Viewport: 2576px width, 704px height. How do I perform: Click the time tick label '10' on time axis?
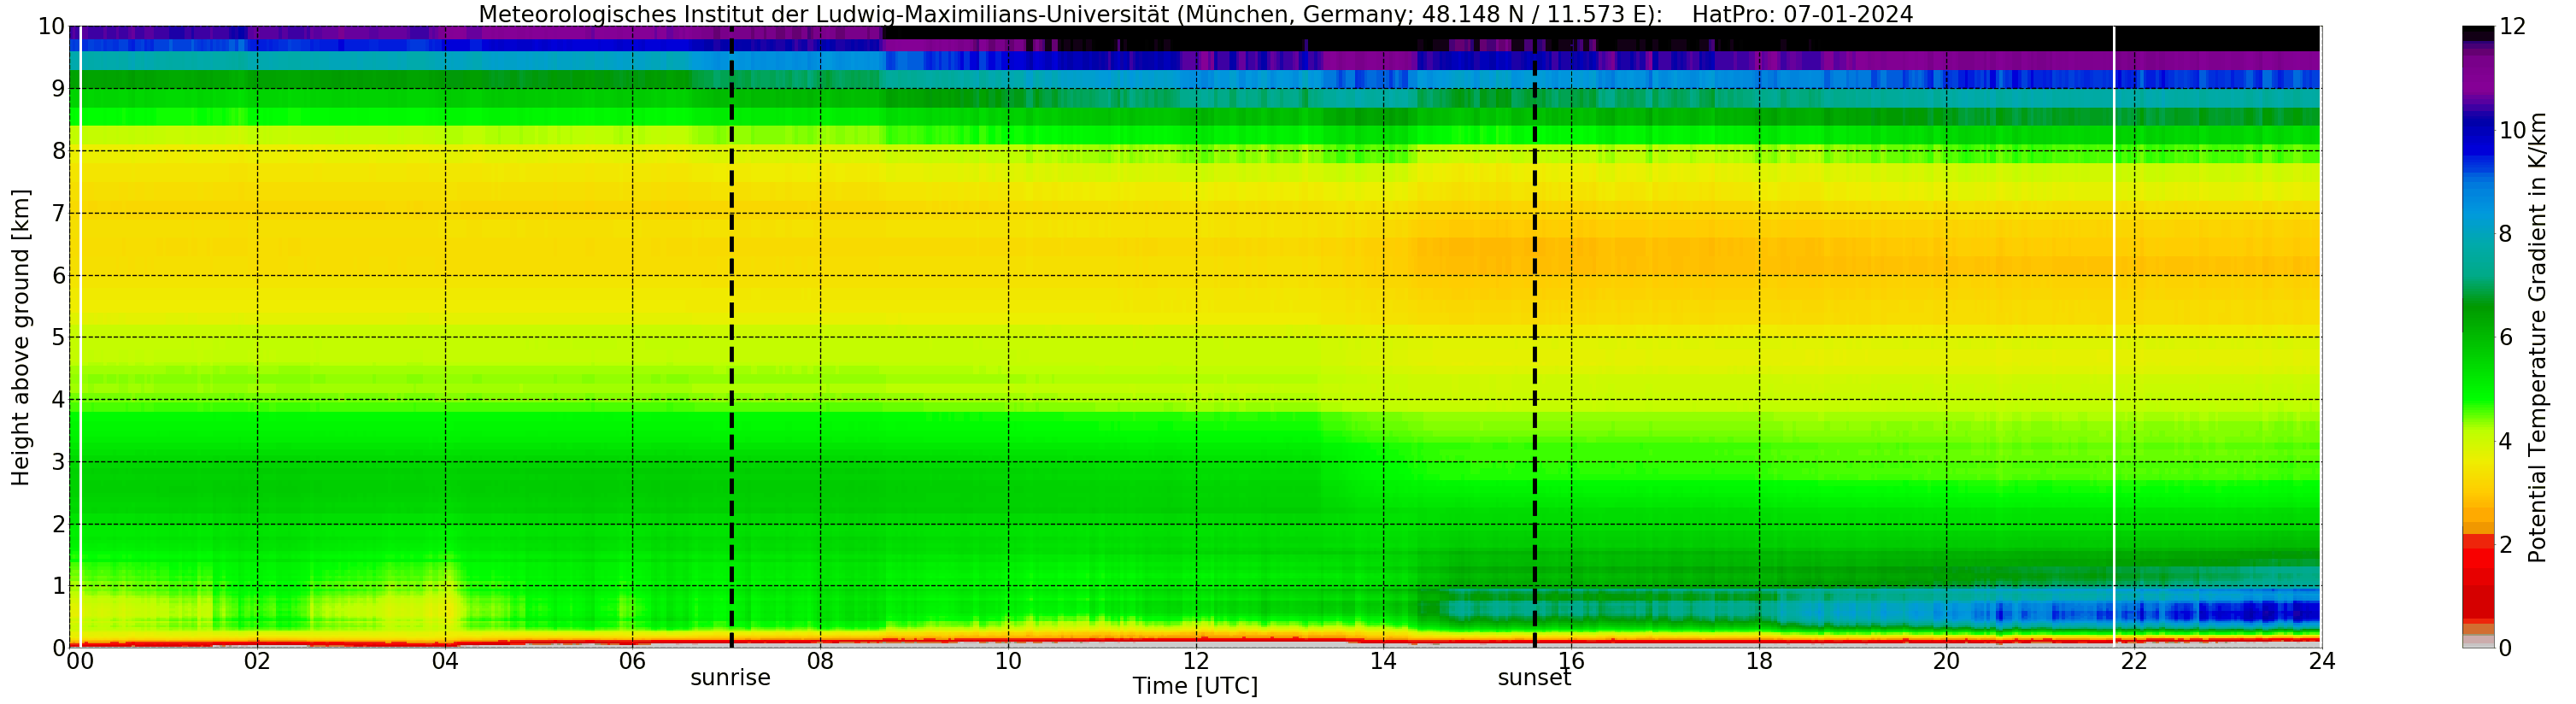click(x=1008, y=661)
